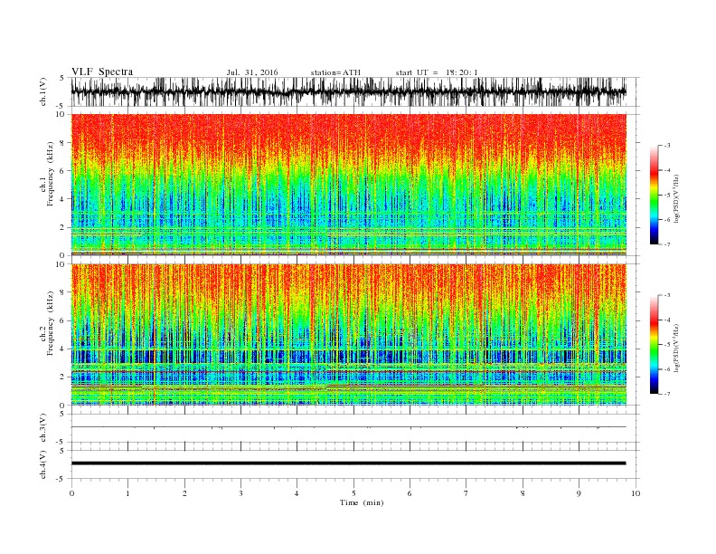
Task: Click time axis tick label "4"
Action: point(297,493)
